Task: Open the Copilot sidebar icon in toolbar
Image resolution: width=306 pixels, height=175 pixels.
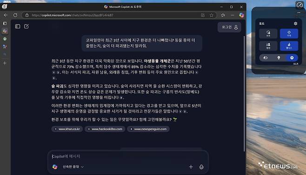Action: click(242, 15)
